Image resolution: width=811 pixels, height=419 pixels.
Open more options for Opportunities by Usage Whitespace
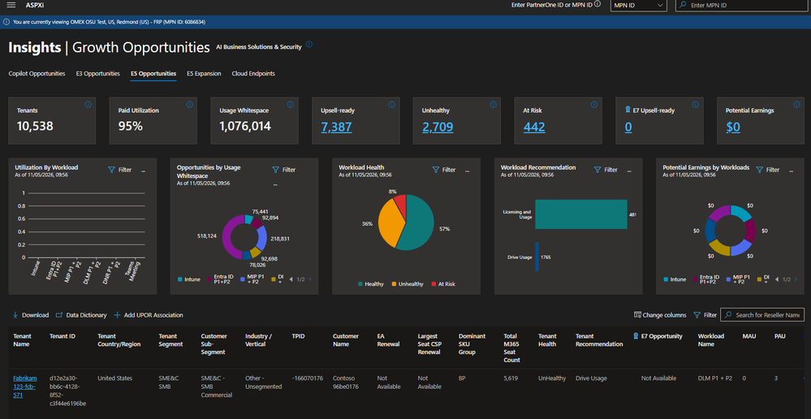(275, 184)
